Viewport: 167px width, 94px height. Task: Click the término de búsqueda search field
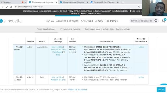coord(141,21)
